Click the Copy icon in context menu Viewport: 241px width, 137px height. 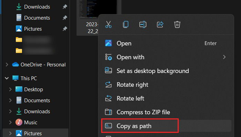point(126,24)
